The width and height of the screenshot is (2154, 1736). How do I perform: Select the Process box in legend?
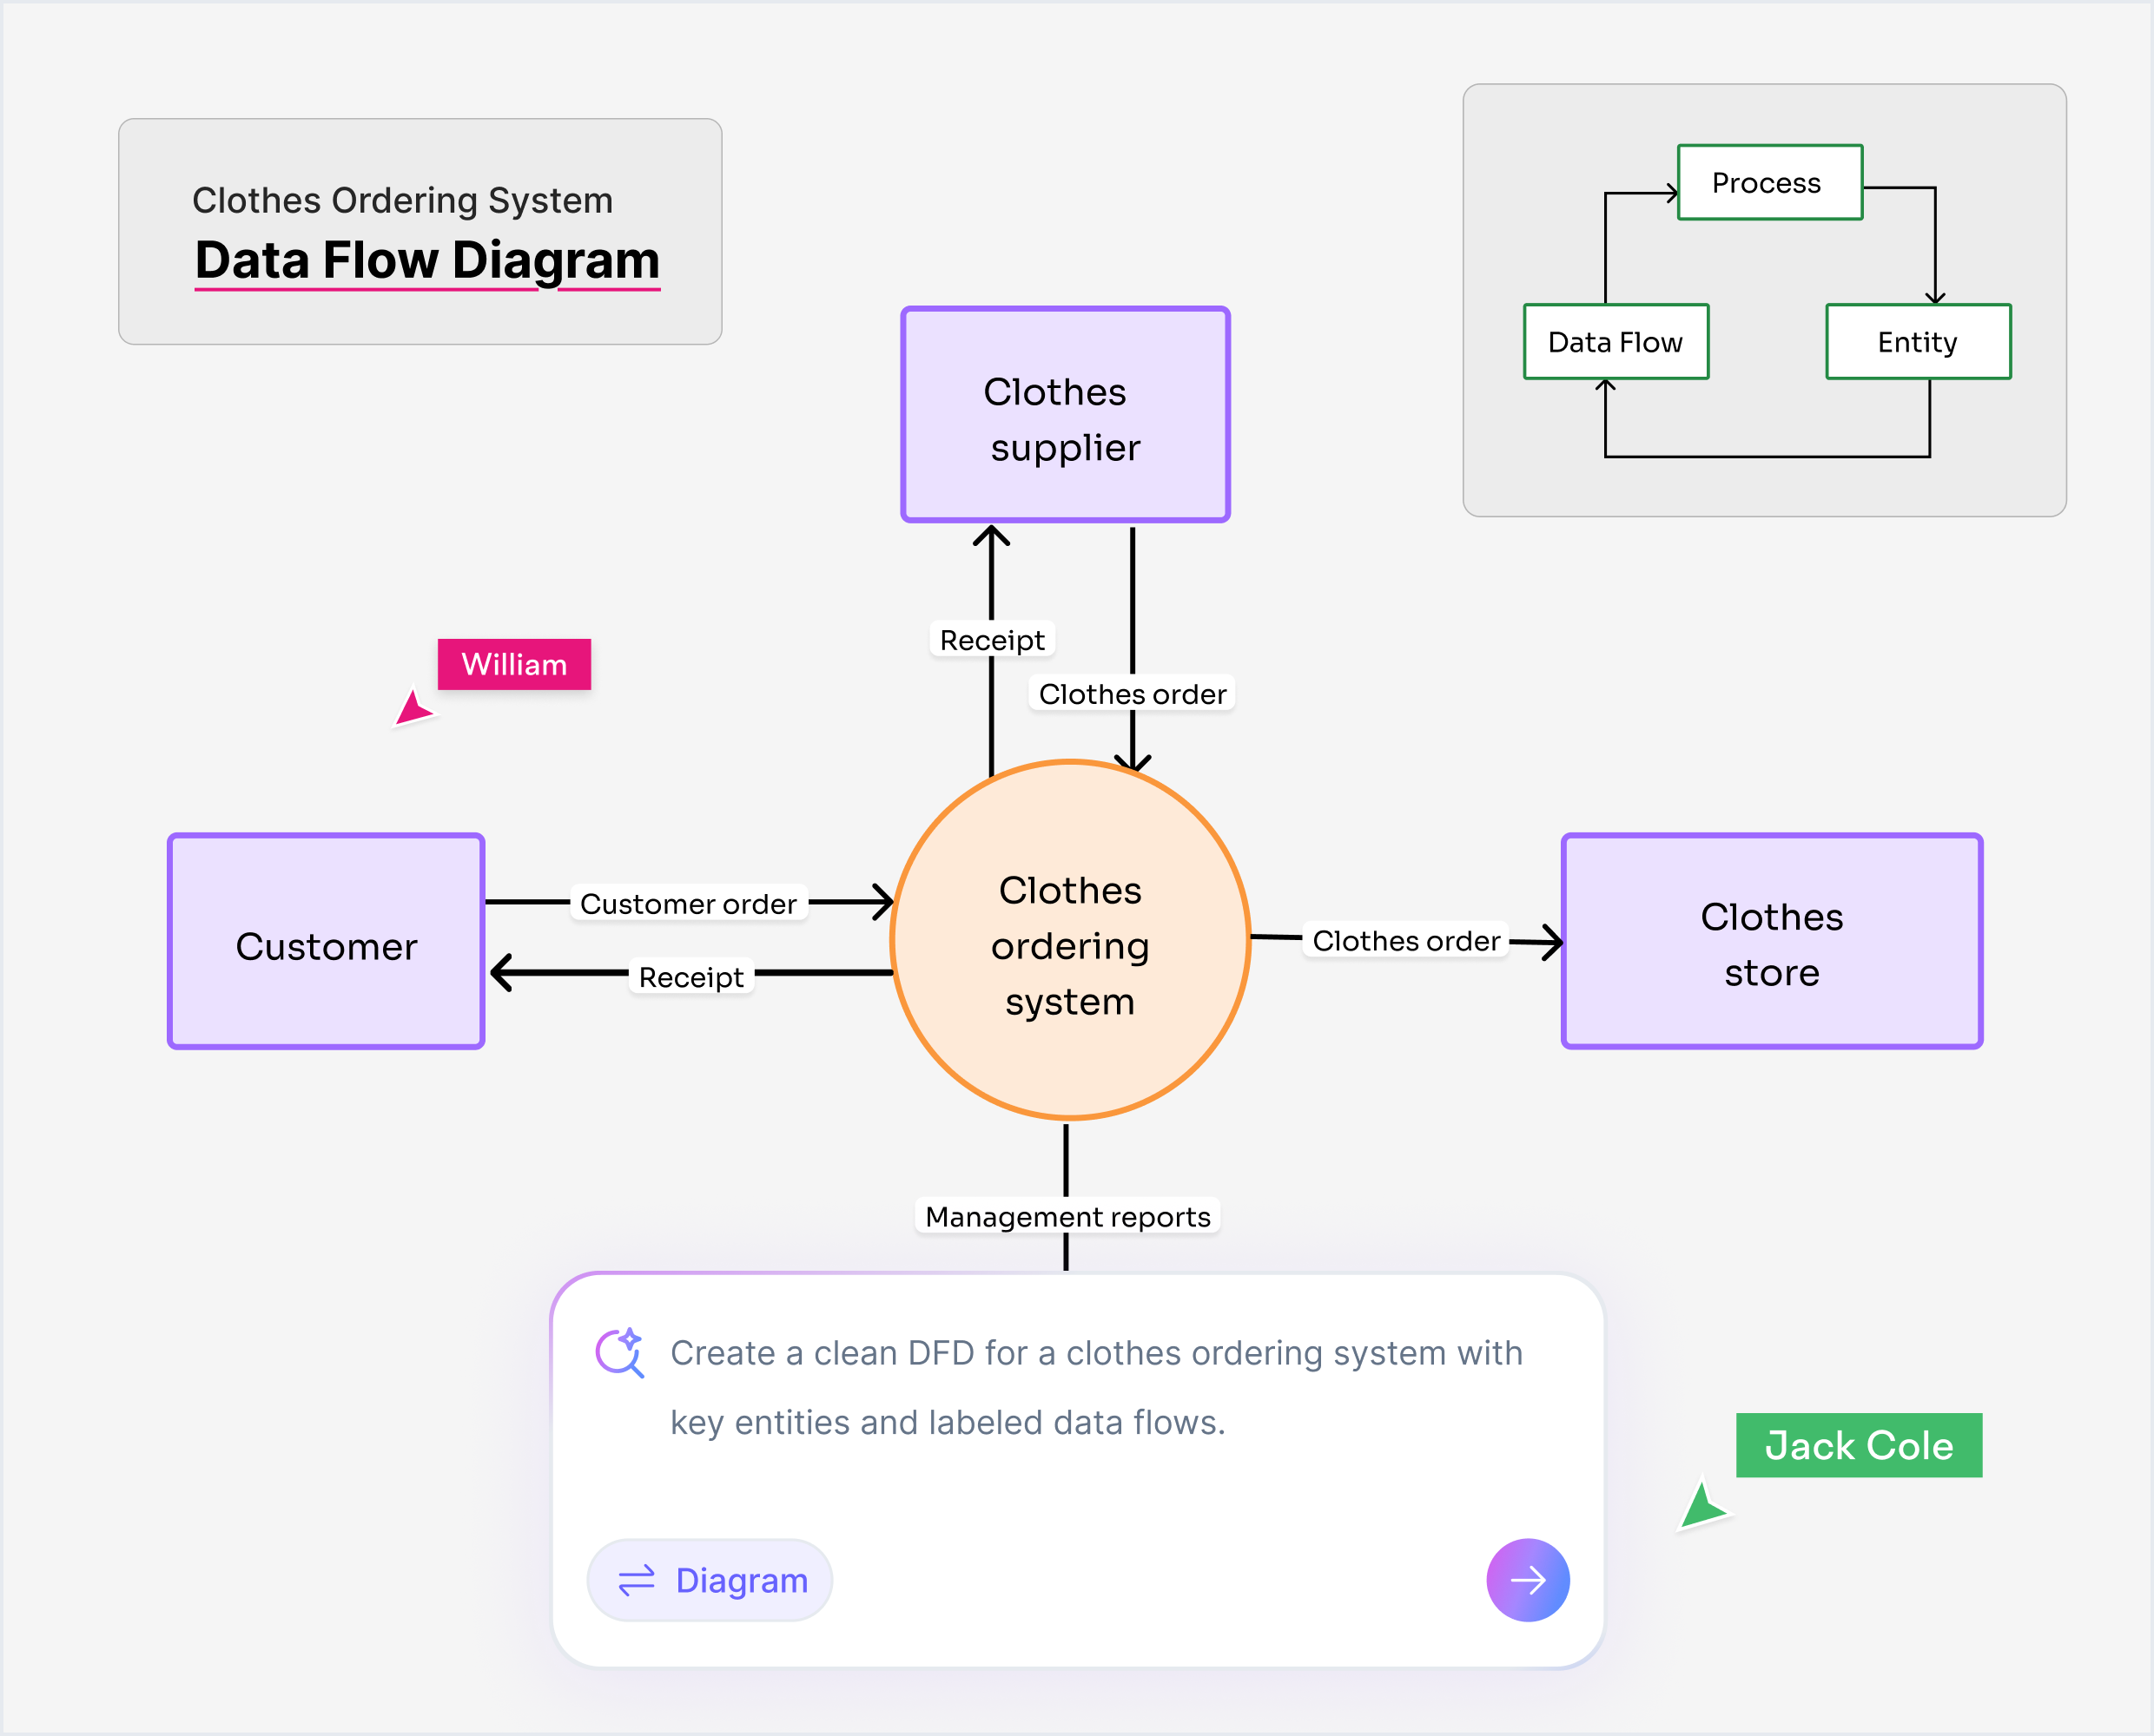click(x=1769, y=182)
